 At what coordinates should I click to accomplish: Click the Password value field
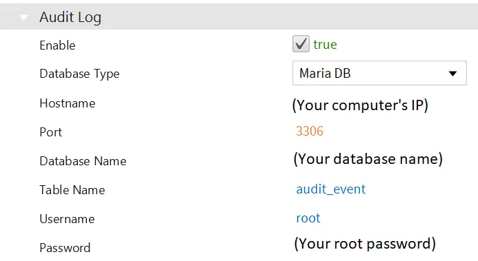click(x=365, y=244)
